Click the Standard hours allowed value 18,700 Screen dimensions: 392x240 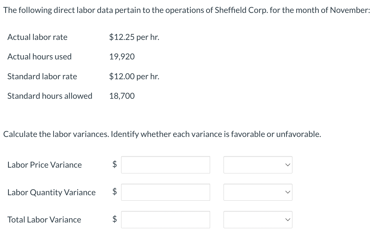(x=122, y=96)
